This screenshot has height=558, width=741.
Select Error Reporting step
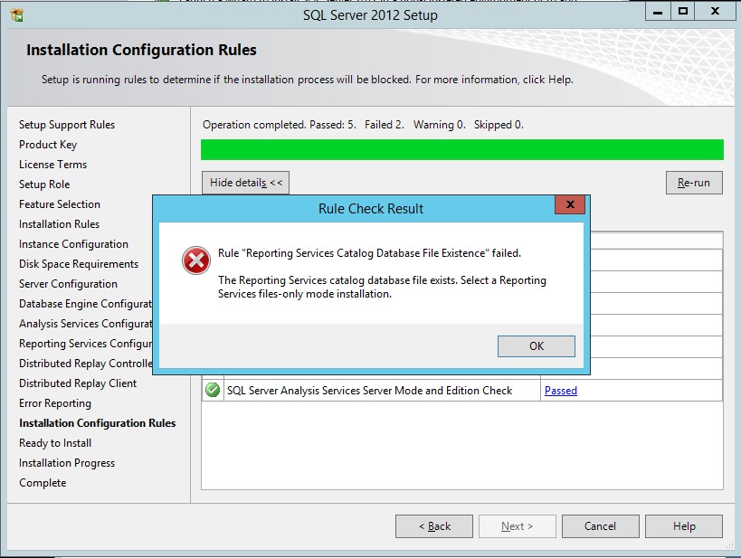point(55,403)
